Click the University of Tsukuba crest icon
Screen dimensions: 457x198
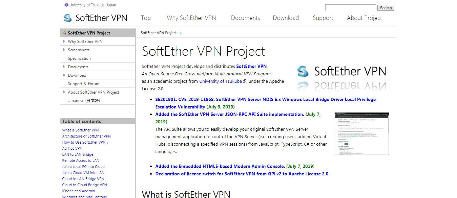coord(66,5)
